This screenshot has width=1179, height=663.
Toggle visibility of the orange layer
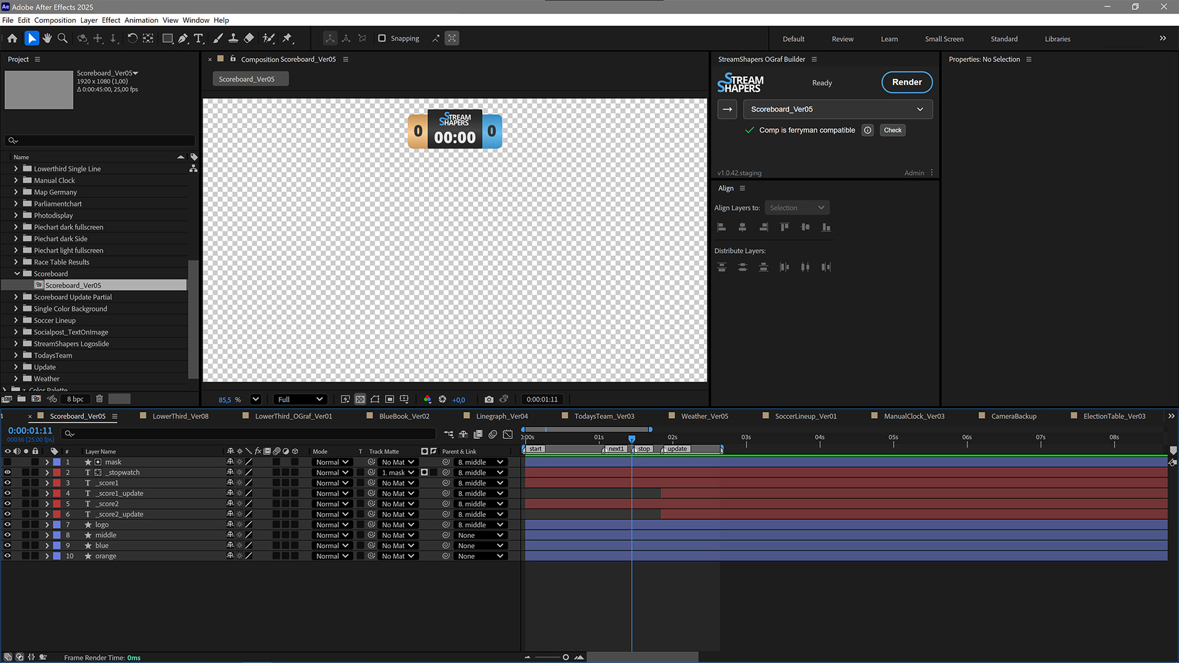(7, 556)
